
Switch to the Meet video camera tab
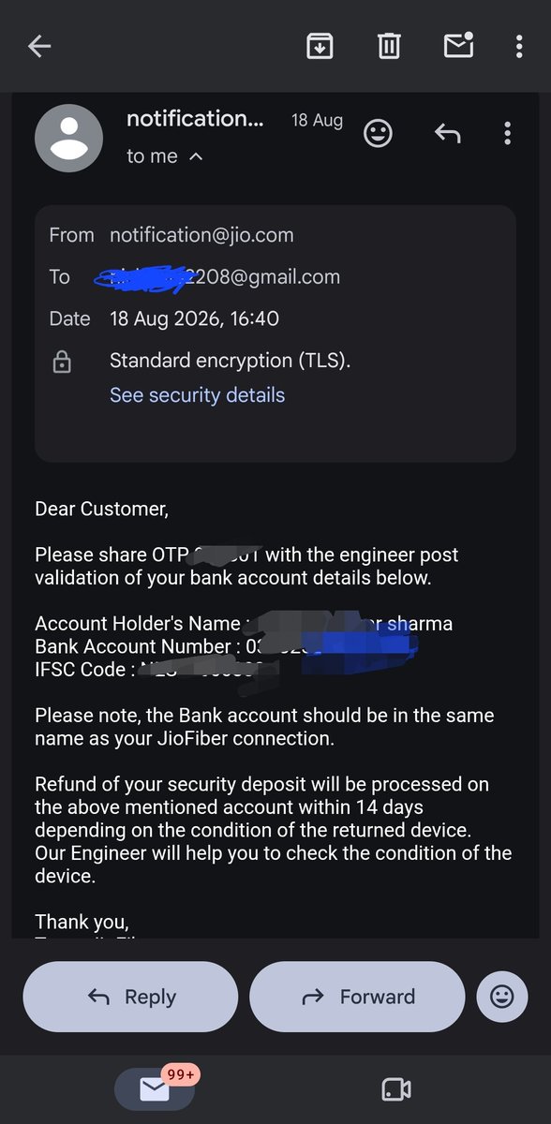[x=396, y=1088]
